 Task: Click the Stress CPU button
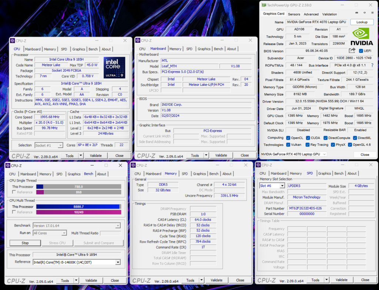pos(57,243)
